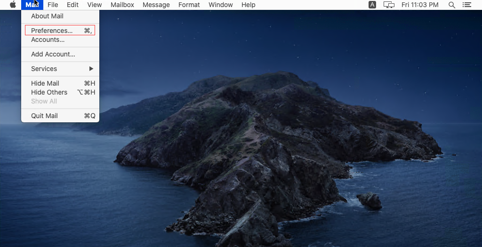The image size is (482, 247).
Task: Quit Mail via the menu entry
Action: pyautogui.click(x=44, y=116)
